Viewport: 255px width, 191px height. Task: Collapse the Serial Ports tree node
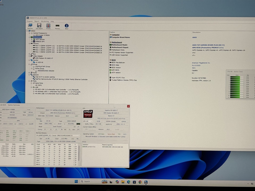pos(32,83)
